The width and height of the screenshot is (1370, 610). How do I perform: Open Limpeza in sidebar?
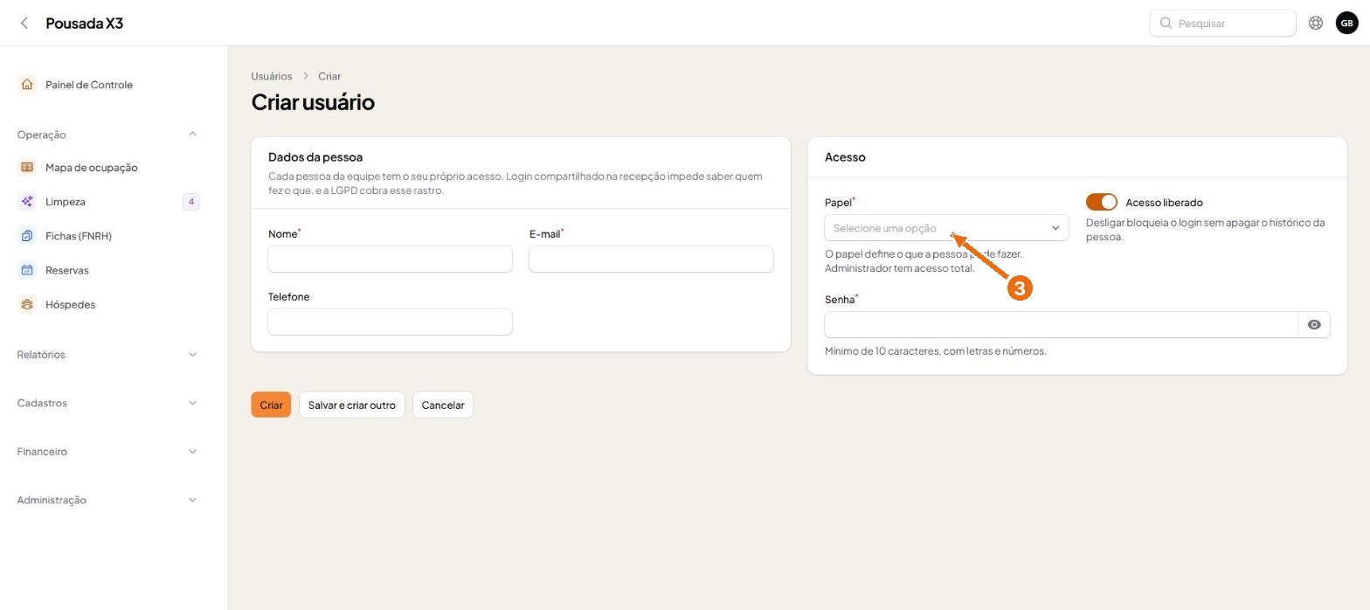pyautogui.click(x=66, y=202)
